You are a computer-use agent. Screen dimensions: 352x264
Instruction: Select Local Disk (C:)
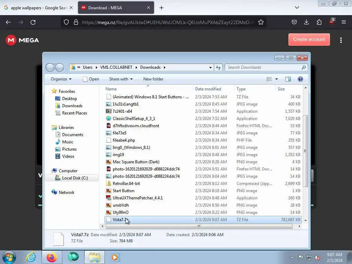click(x=75, y=178)
